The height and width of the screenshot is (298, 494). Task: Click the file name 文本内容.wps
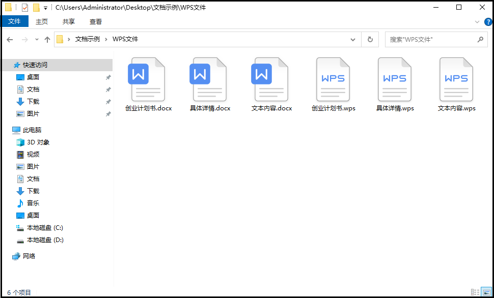456,108
